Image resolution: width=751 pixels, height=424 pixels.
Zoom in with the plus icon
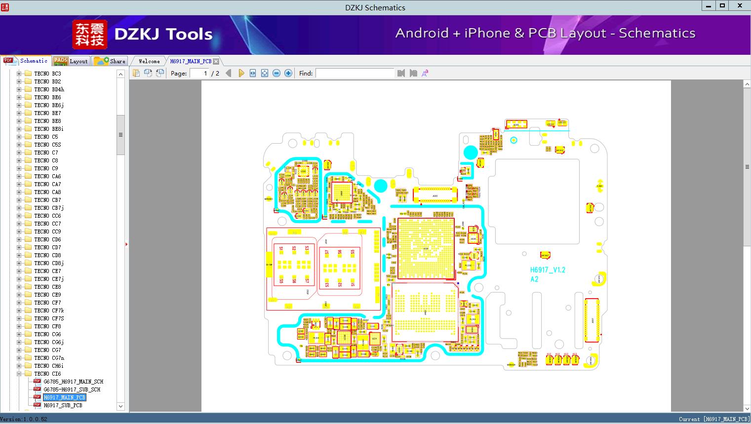288,73
